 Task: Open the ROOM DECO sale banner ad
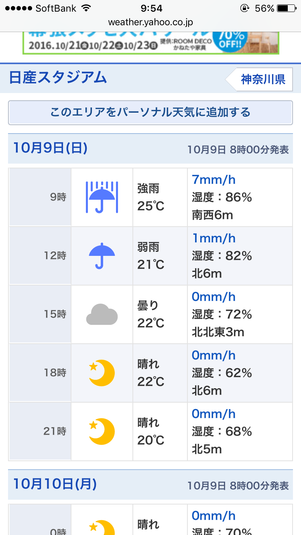tap(150, 43)
